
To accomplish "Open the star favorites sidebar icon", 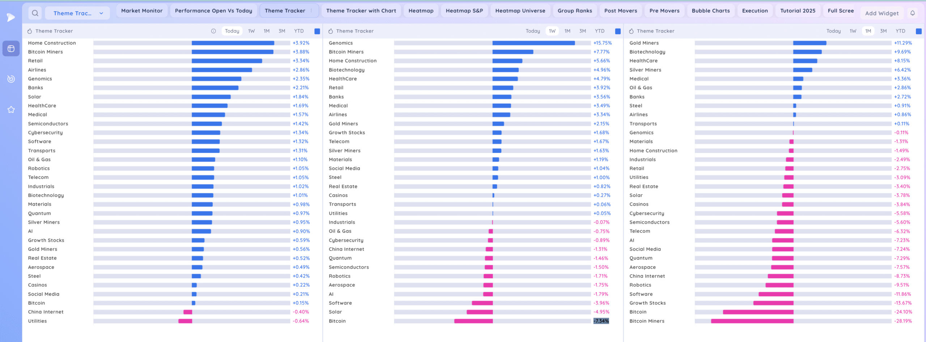I will [11, 110].
